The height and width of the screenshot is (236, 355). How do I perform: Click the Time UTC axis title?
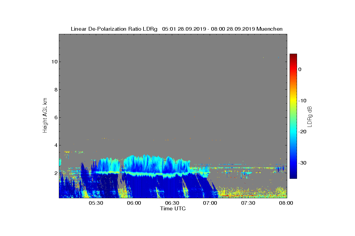tap(173, 209)
